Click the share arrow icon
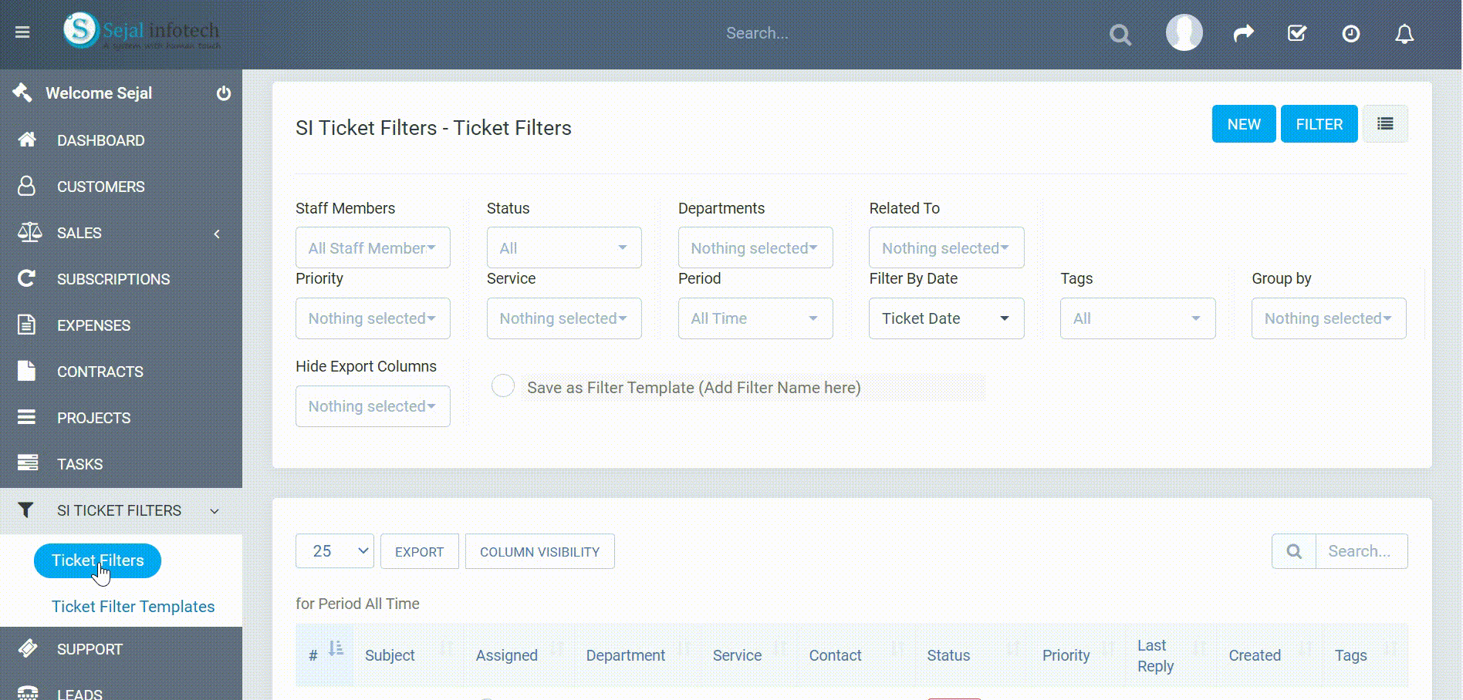The image size is (1463, 700). [1244, 33]
